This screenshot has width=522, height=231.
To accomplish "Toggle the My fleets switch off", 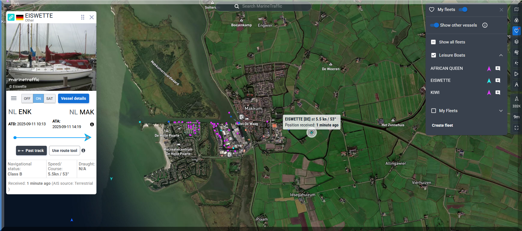I will point(463,10).
